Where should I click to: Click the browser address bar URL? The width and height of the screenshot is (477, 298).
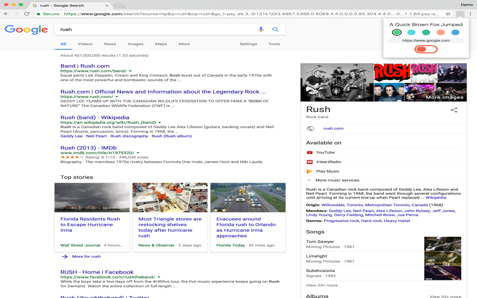click(x=252, y=14)
